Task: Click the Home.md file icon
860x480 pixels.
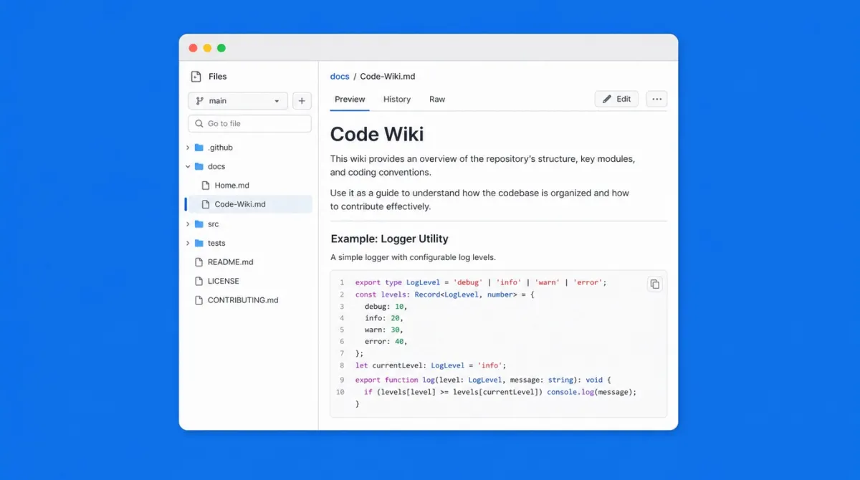Action: pos(206,186)
